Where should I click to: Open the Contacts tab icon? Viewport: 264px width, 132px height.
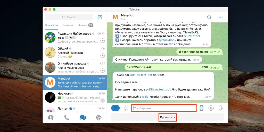tap(51, 118)
